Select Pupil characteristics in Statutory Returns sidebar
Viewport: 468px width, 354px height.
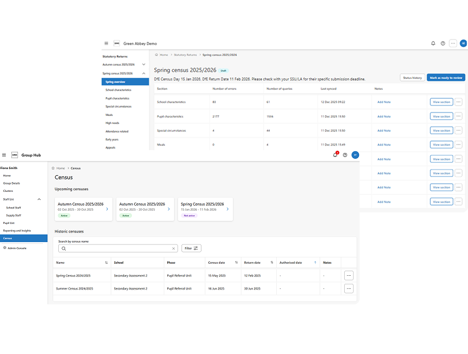click(x=118, y=98)
